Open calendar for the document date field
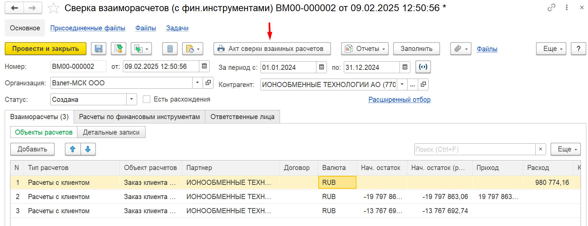Viewport: 588px width, 226px height. click(x=204, y=66)
